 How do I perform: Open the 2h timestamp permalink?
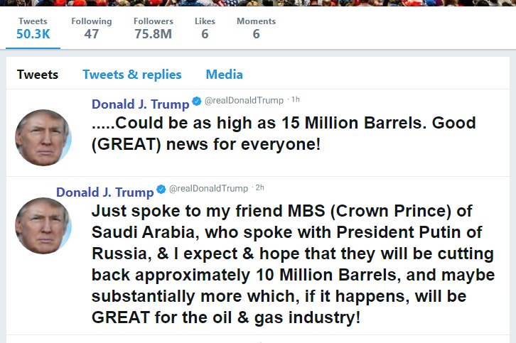260,188
